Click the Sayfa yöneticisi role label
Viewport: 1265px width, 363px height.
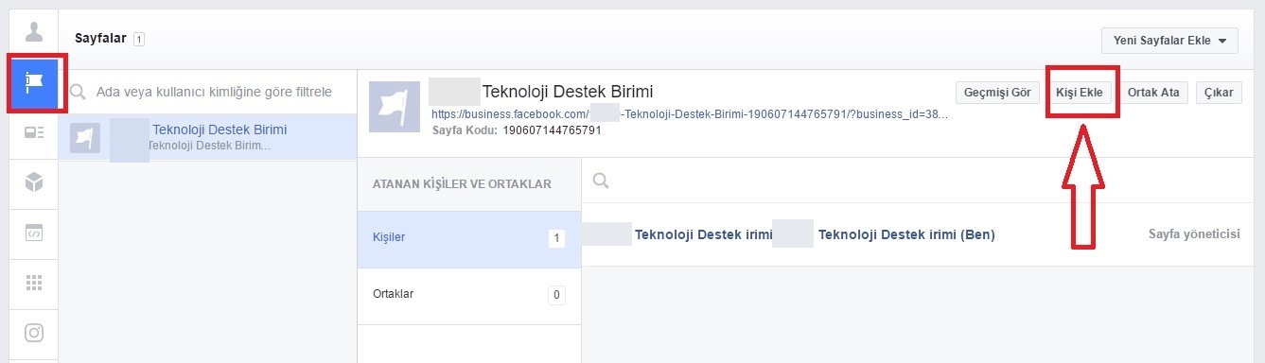point(1193,234)
